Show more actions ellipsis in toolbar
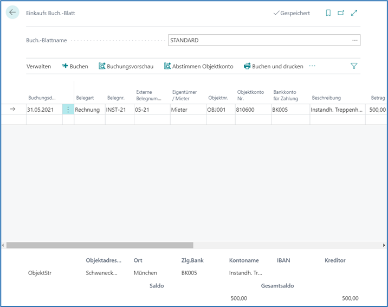Screen dimensions: 388x307 click(312, 66)
